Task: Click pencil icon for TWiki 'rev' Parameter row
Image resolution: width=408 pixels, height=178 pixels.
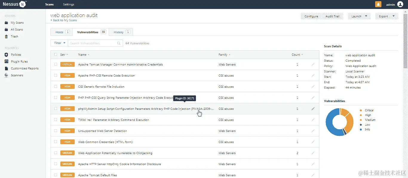Action: tap(313, 120)
